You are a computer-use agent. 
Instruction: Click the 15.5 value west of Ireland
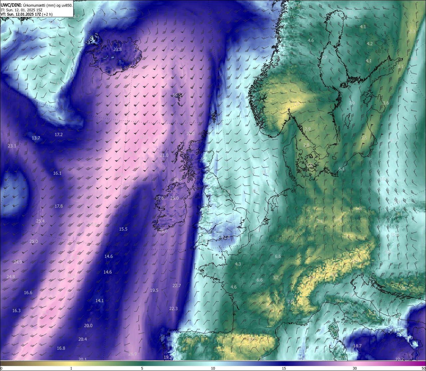[x=123, y=229]
